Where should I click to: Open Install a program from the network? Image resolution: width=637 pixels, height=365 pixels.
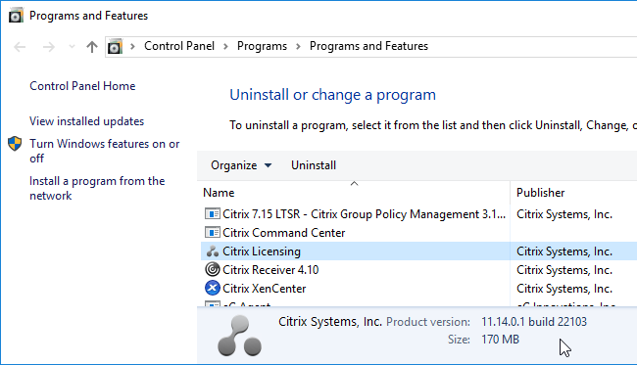tap(97, 188)
